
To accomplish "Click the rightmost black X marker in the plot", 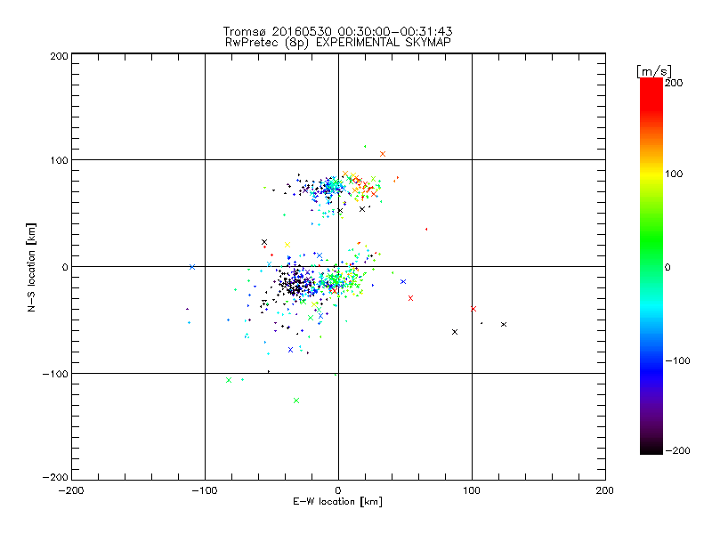I will pyautogui.click(x=504, y=324).
